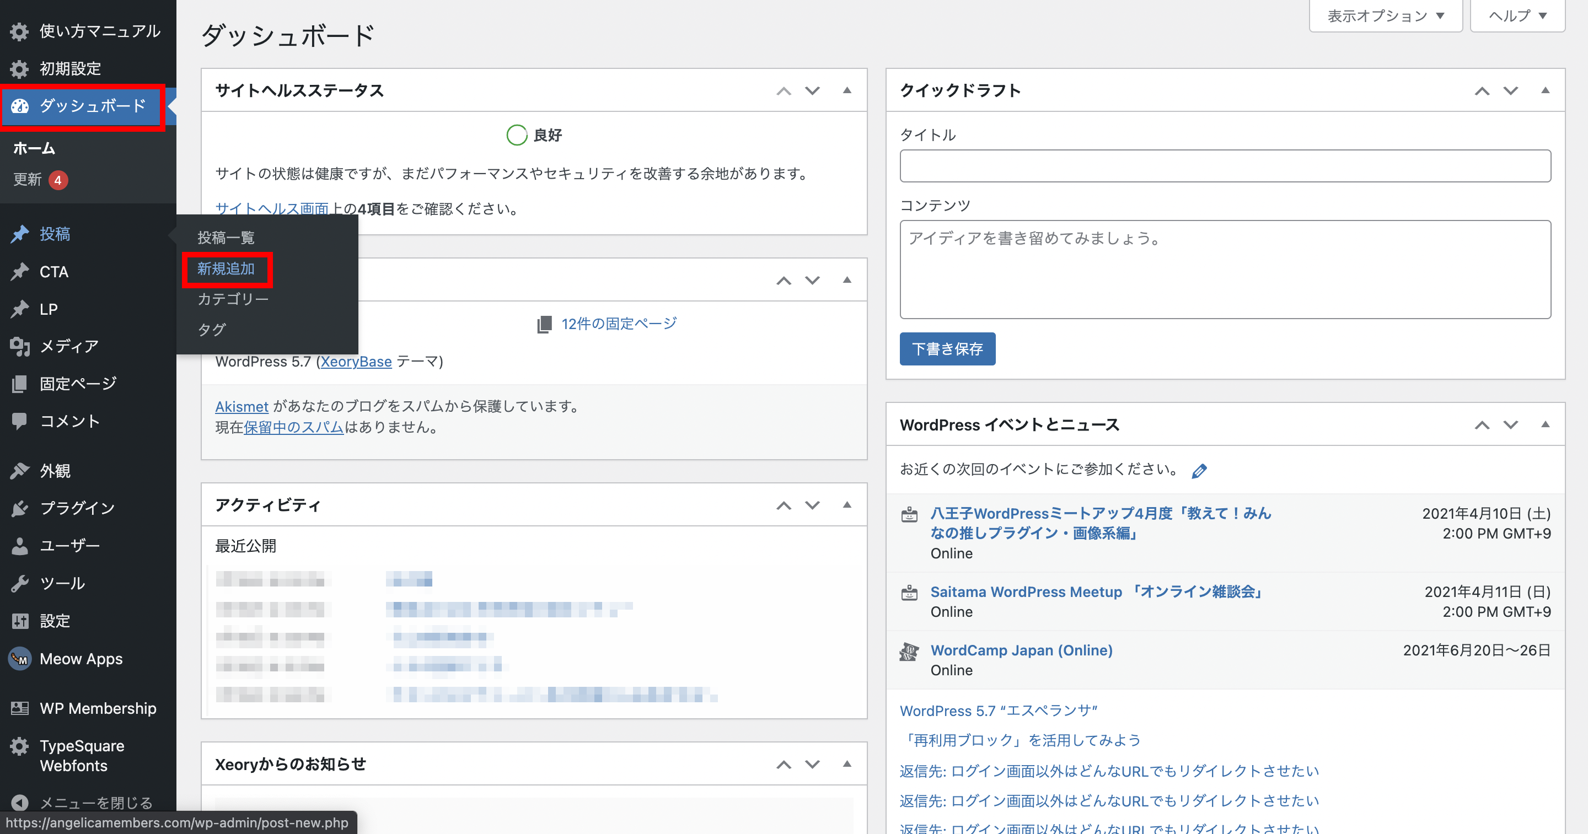1588x834 pixels.
Task: Click the 初期設定 gear icon
Action: 20,69
